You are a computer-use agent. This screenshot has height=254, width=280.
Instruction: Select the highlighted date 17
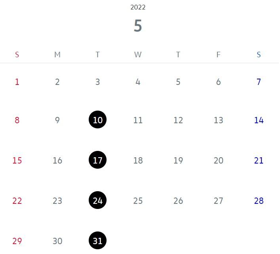pos(98,160)
